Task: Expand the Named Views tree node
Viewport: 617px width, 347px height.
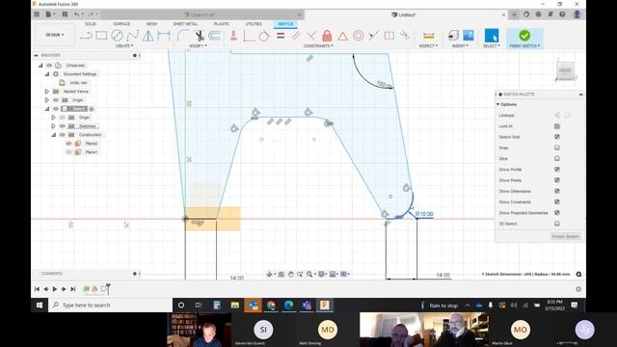Action: (47, 92)
